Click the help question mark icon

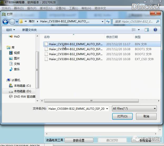tap(156, 30)
